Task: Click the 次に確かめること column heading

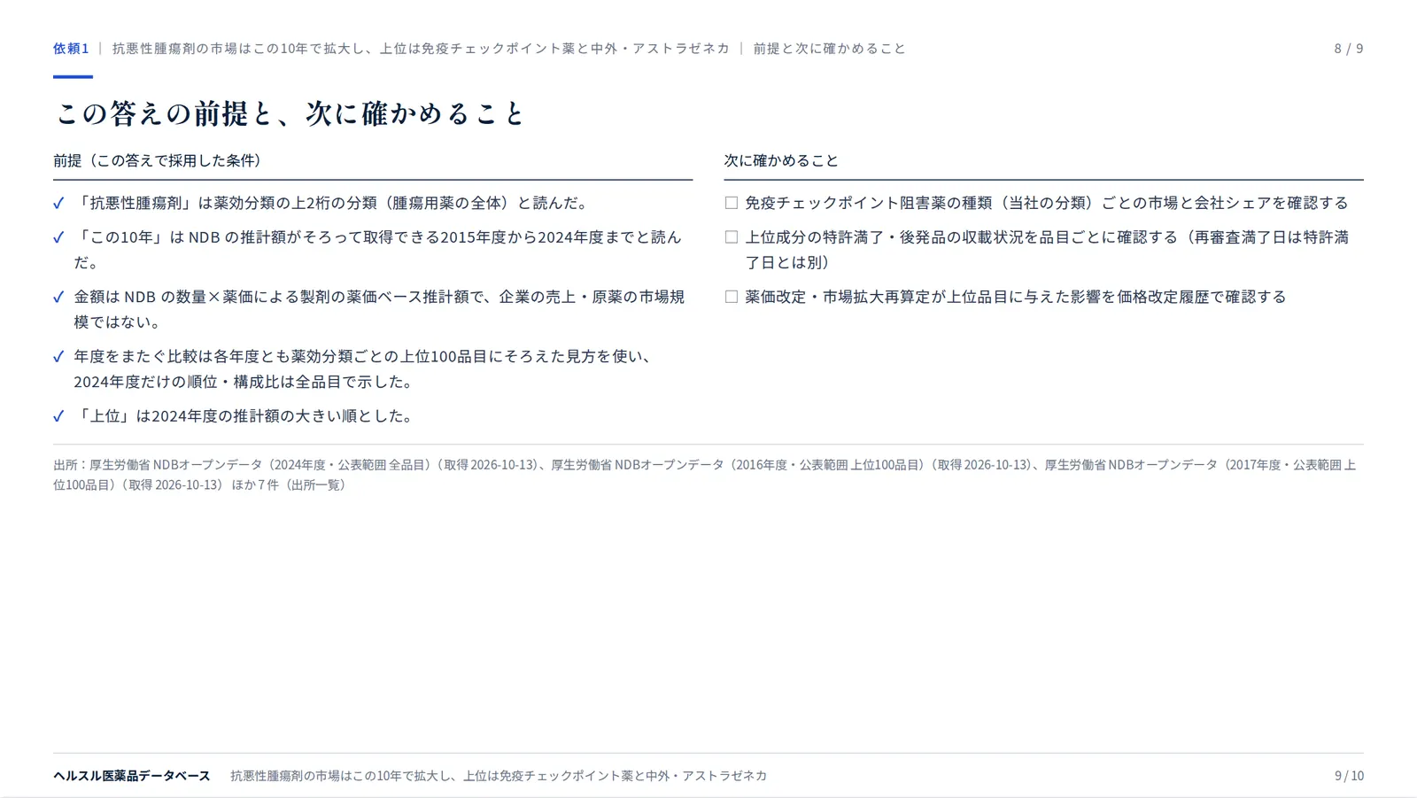Action: point(781,160)
